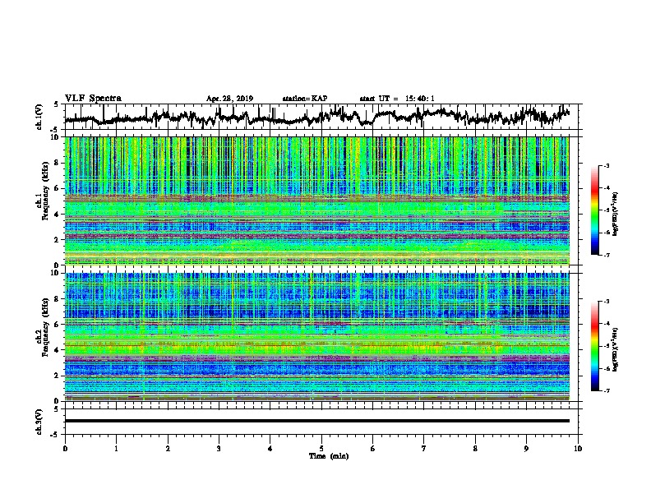Click the "2" kHz tick of ch.1 spectrogram

[58, 240]
